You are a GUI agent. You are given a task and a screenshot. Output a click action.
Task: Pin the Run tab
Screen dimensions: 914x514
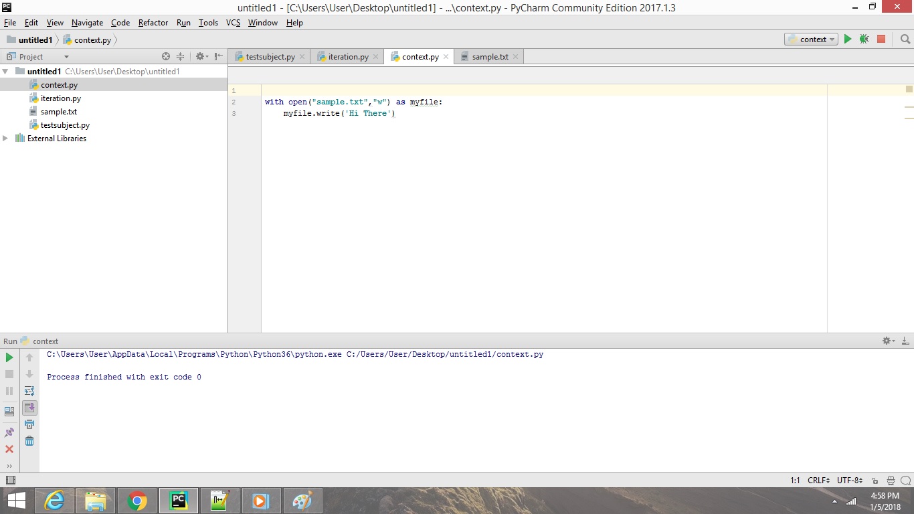(9, 433)
